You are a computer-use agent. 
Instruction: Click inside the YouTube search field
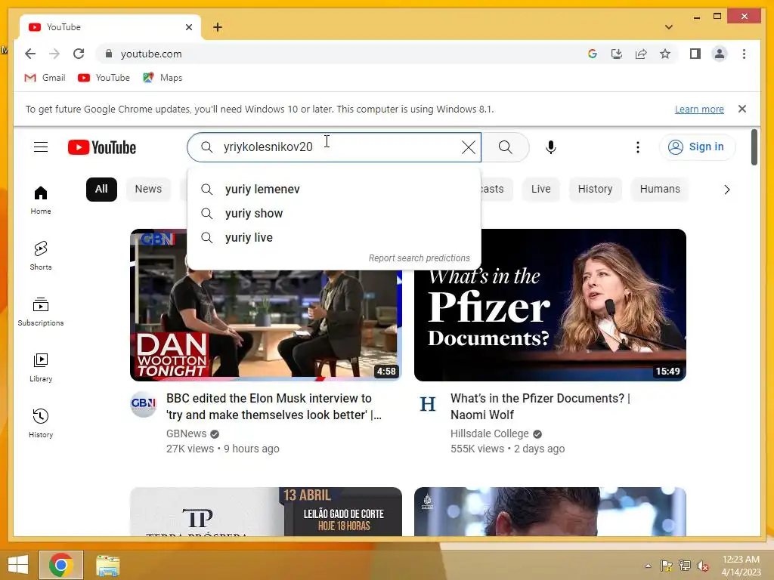pyautogui.click(x=336, y=147)
